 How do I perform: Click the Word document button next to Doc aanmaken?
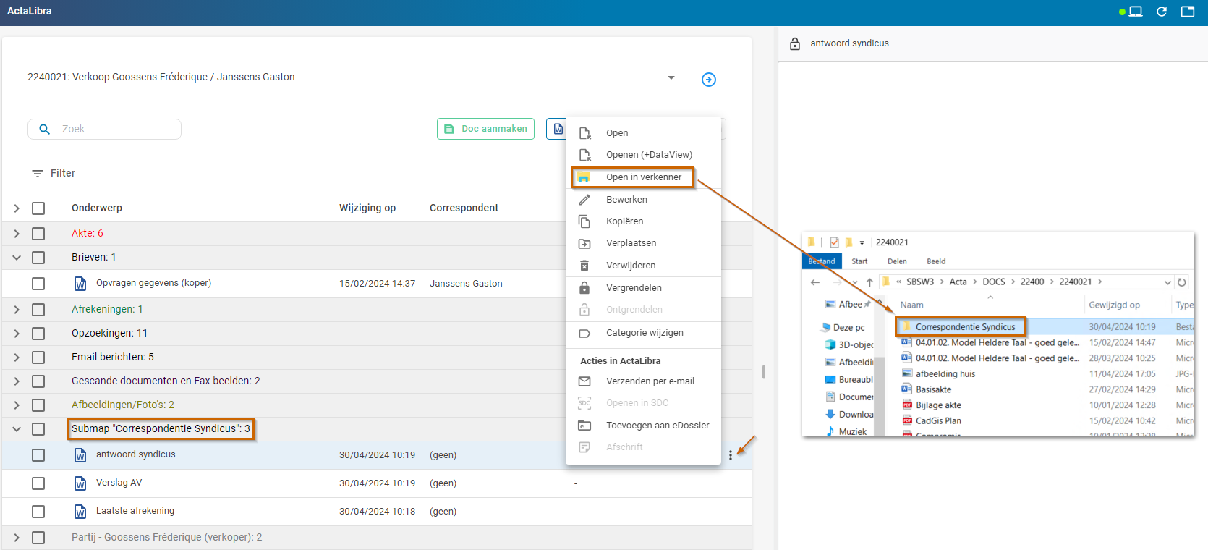557,129
